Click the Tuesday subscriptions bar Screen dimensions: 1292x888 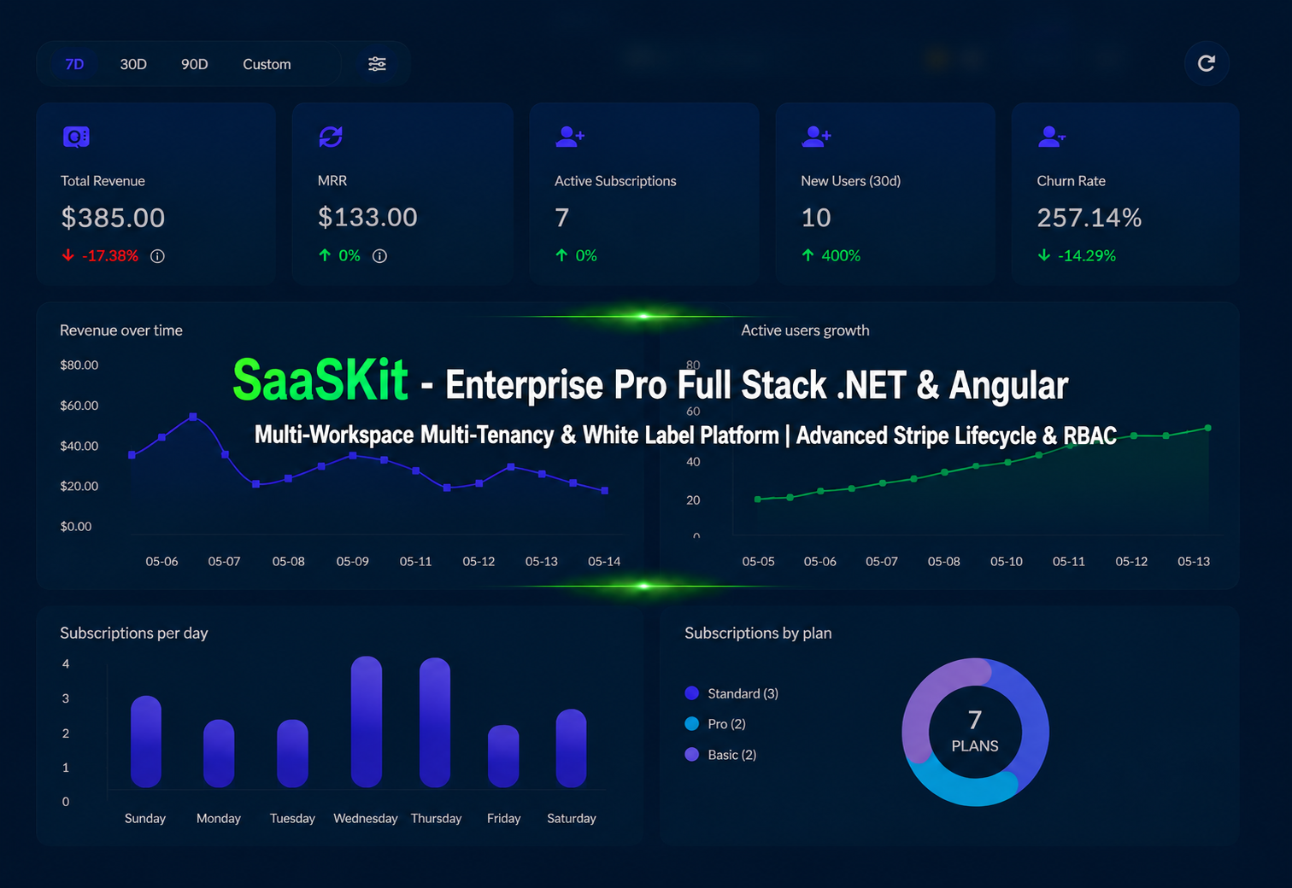point(292,753)
